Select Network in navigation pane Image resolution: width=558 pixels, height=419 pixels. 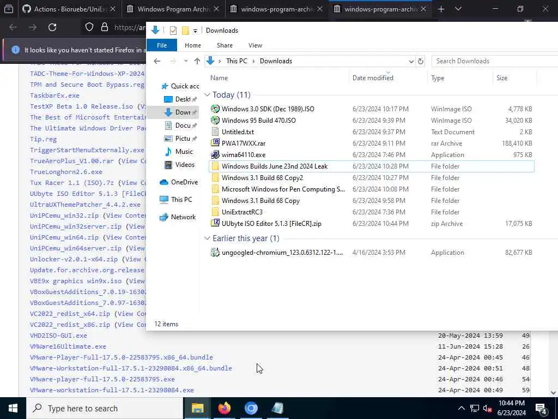178,217
